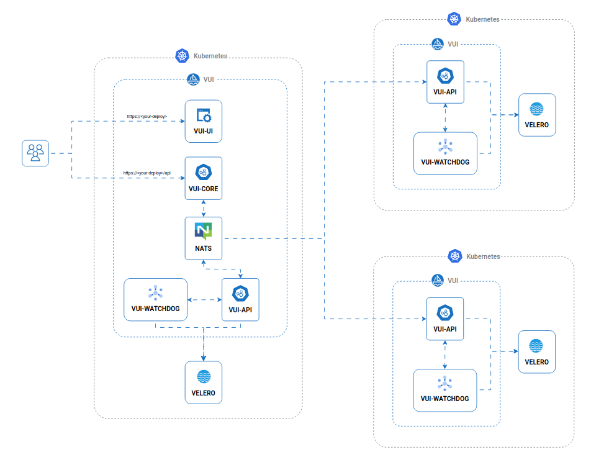Click the NATS messaging node

[204, 238]
